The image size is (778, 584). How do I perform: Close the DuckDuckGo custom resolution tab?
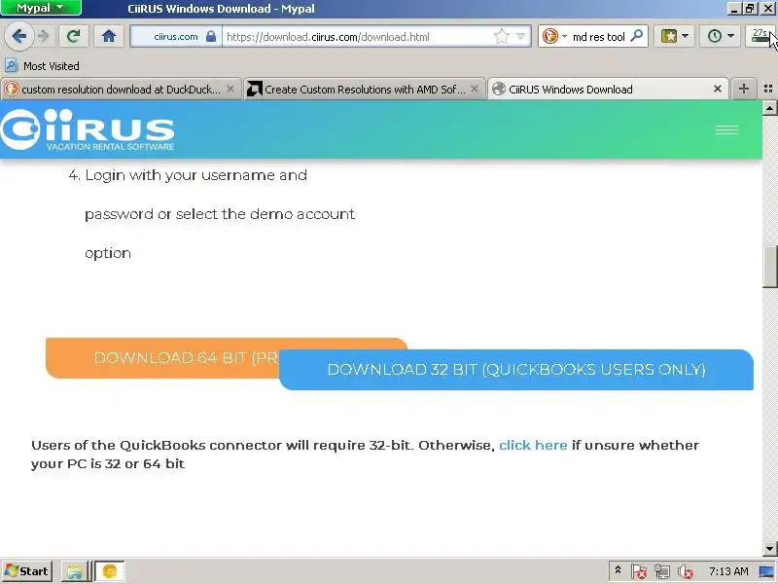[230, 89]
